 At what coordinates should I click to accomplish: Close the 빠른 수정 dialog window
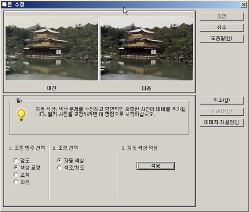pyautogui.click(x=244, y=5)
